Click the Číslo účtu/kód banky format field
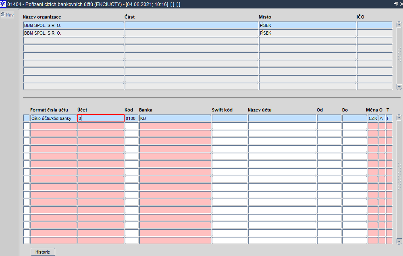The height and width of the screenshot is (256, 403). coord(54,118)
